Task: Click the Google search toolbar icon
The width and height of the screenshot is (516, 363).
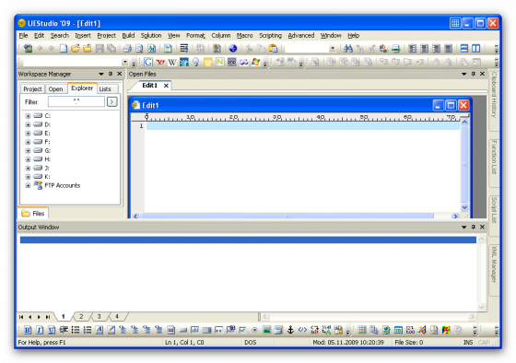Action: click(148, 62)
